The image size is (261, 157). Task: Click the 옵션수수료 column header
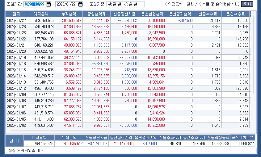pyautogui.click(x=236, y=14)
